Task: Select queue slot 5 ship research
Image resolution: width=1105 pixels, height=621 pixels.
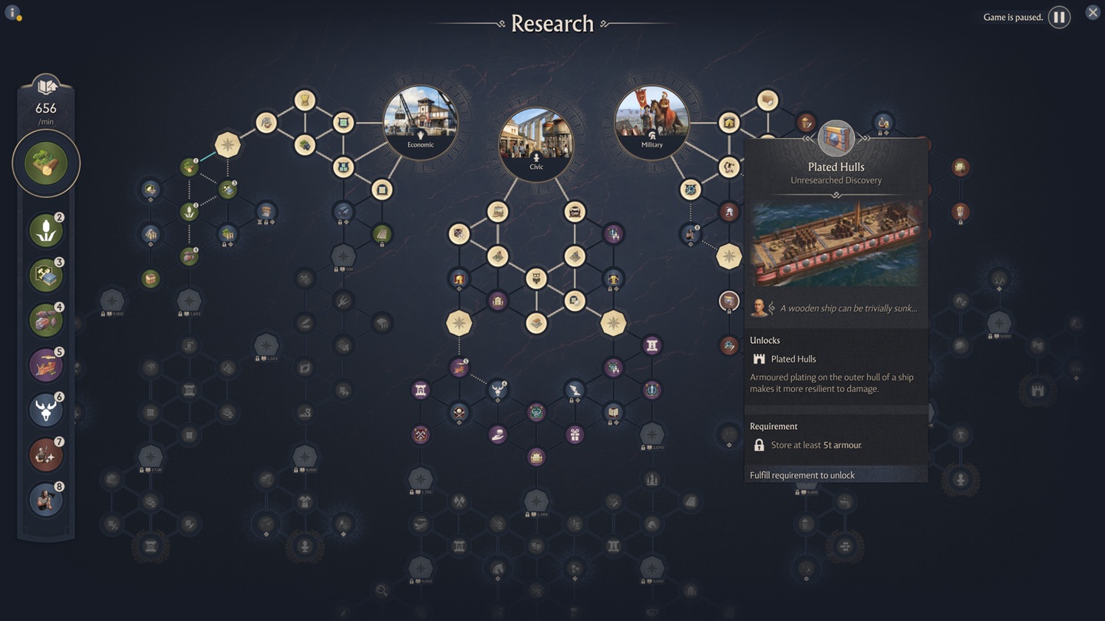Action: click(x=45, y=365)
